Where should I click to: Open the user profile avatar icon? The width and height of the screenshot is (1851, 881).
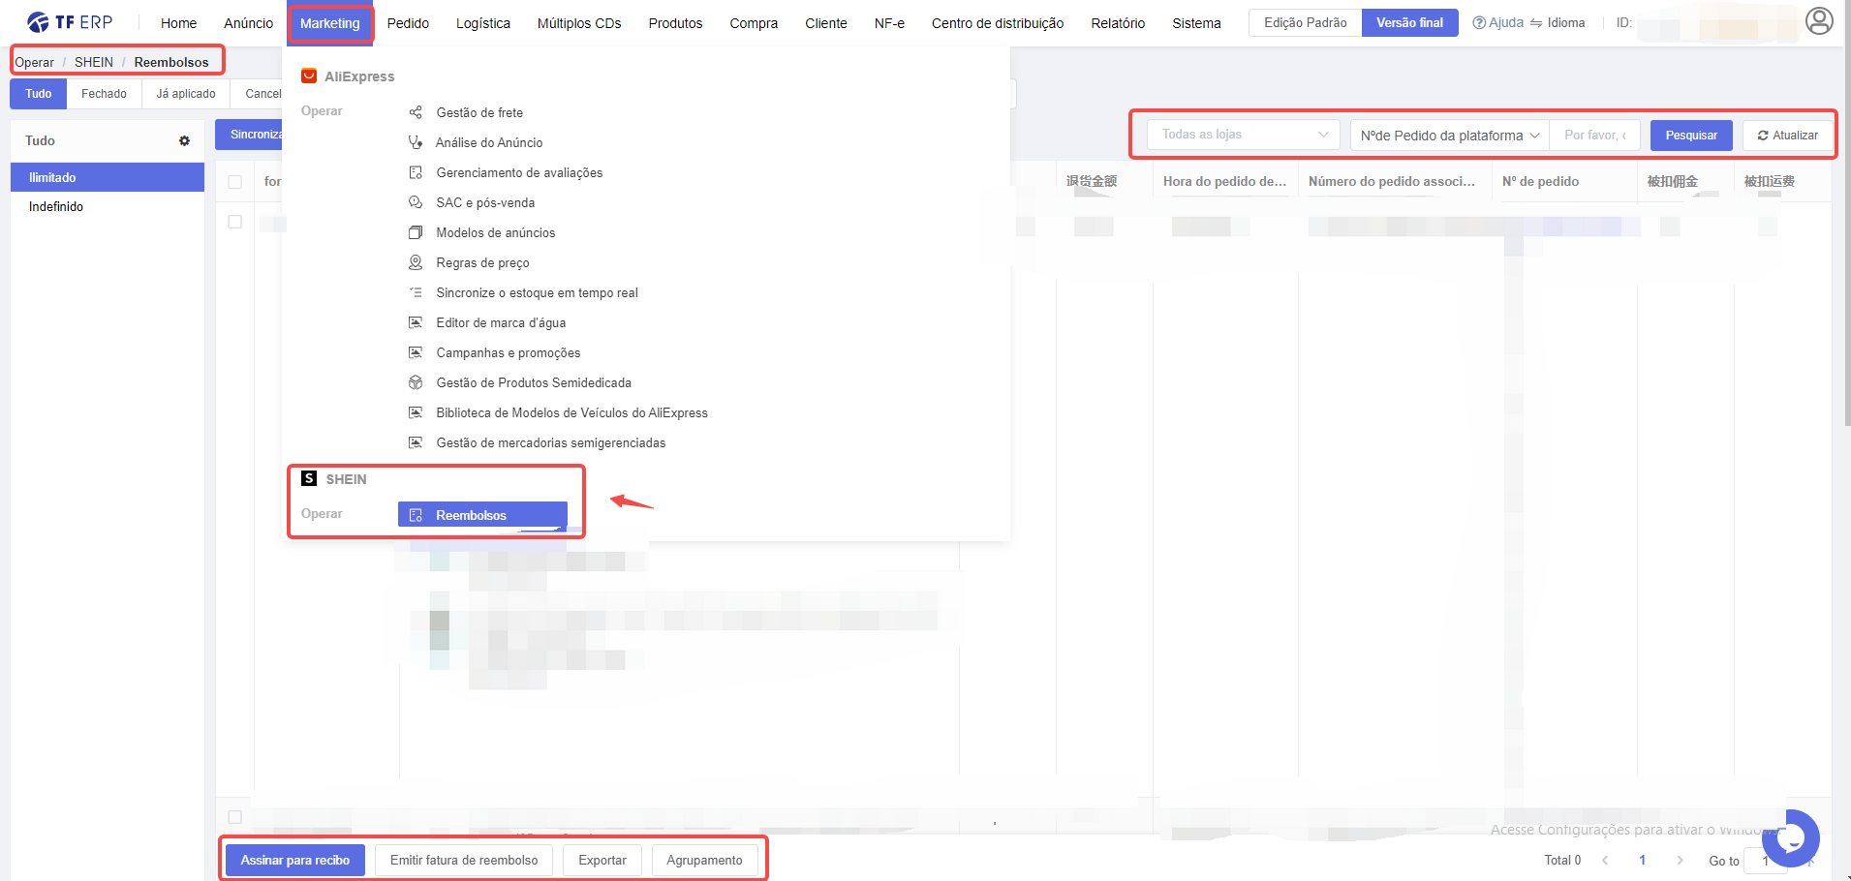1819,21
